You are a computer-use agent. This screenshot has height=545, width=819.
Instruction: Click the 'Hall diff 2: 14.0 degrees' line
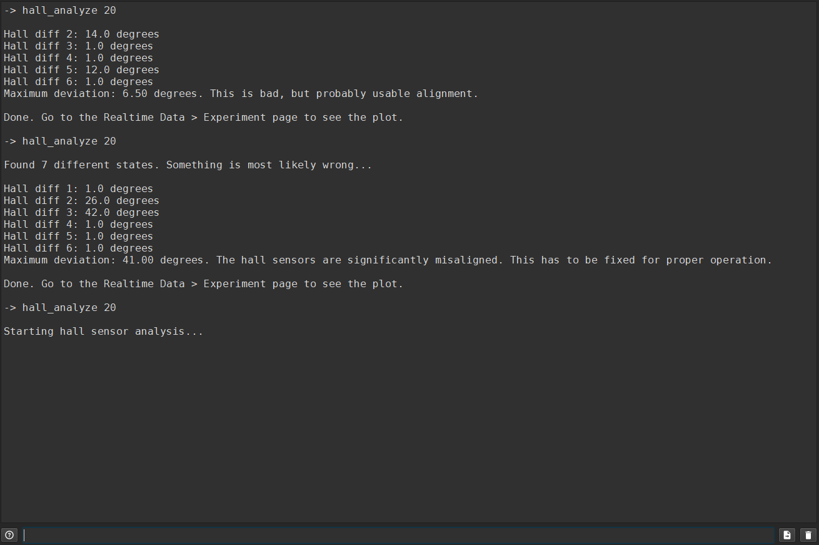pyautogui.click(x=82, y=34)
